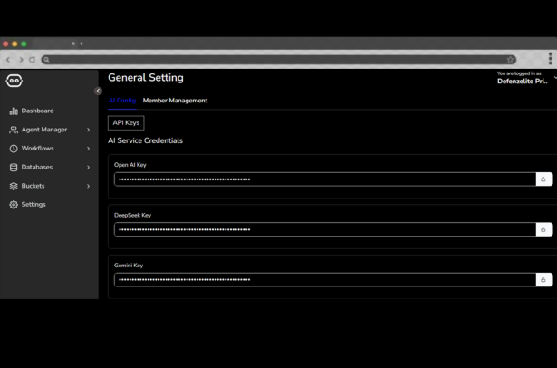Select the AI Config tab
Image resolution: width=557 pixels, height=368 pixels.
[x=122, y=101]
